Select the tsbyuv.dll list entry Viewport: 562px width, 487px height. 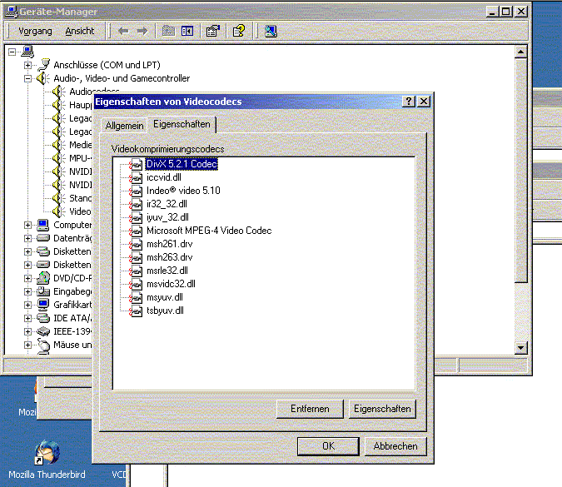click(x=165, y=311)
